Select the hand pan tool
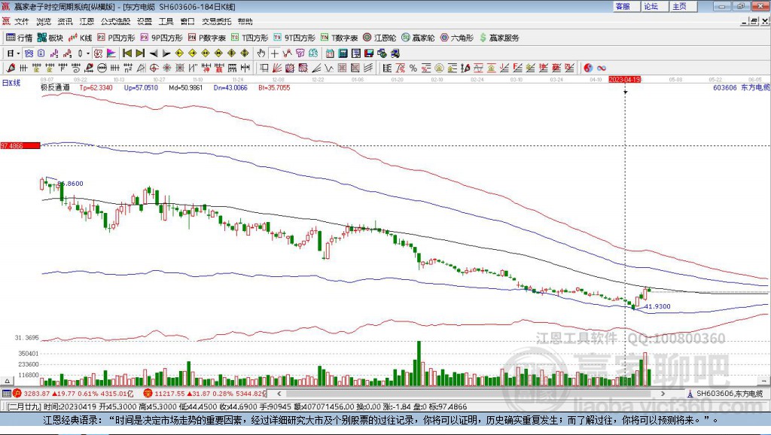Screen dimensions: 771x435 click(261, 53)
